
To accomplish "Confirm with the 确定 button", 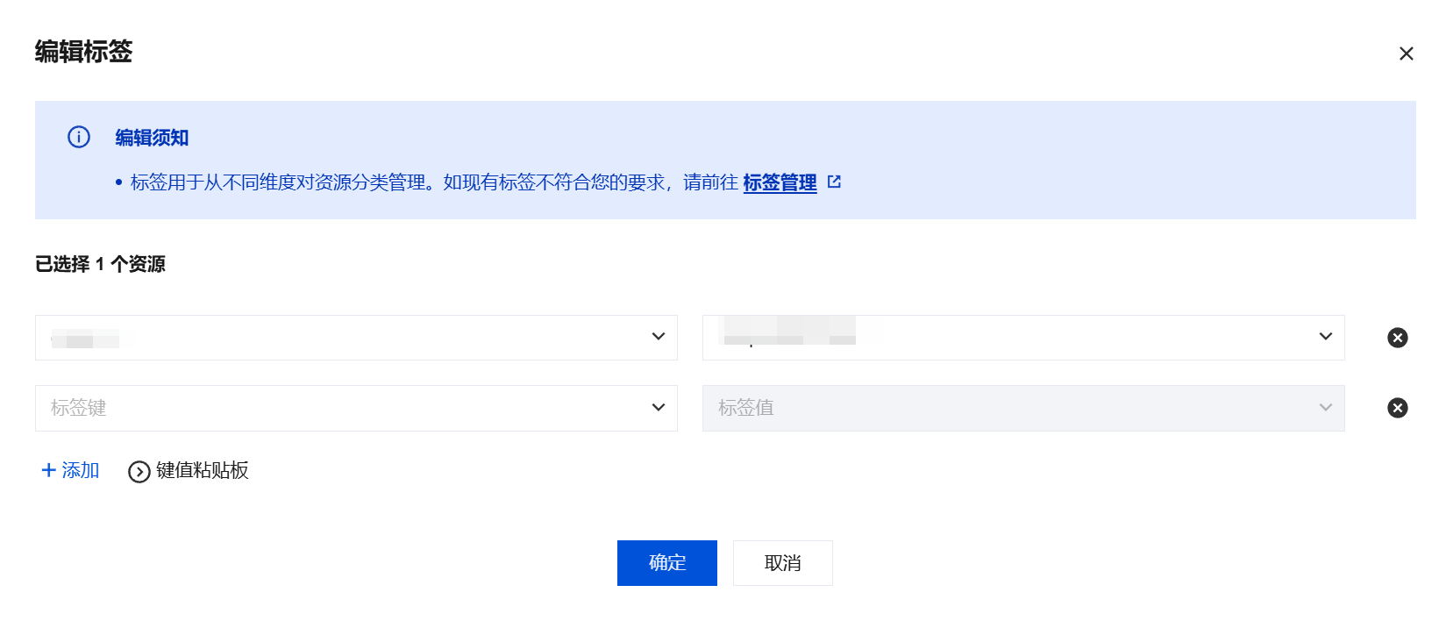I will [x=666, y=563].
